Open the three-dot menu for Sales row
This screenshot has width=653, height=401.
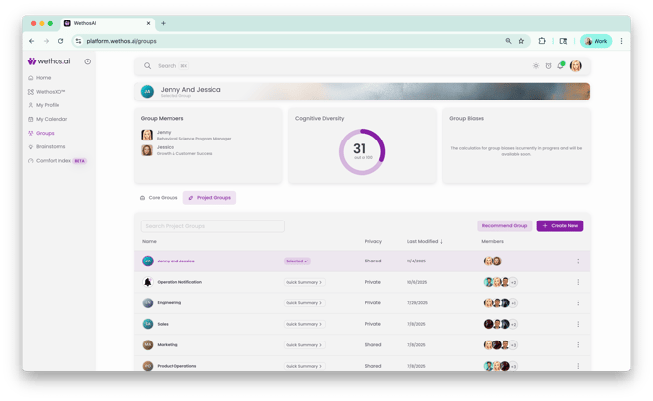click(x=578, y=324)
